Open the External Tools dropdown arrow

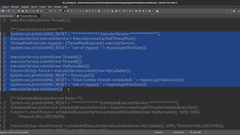[x=108, y=11]
